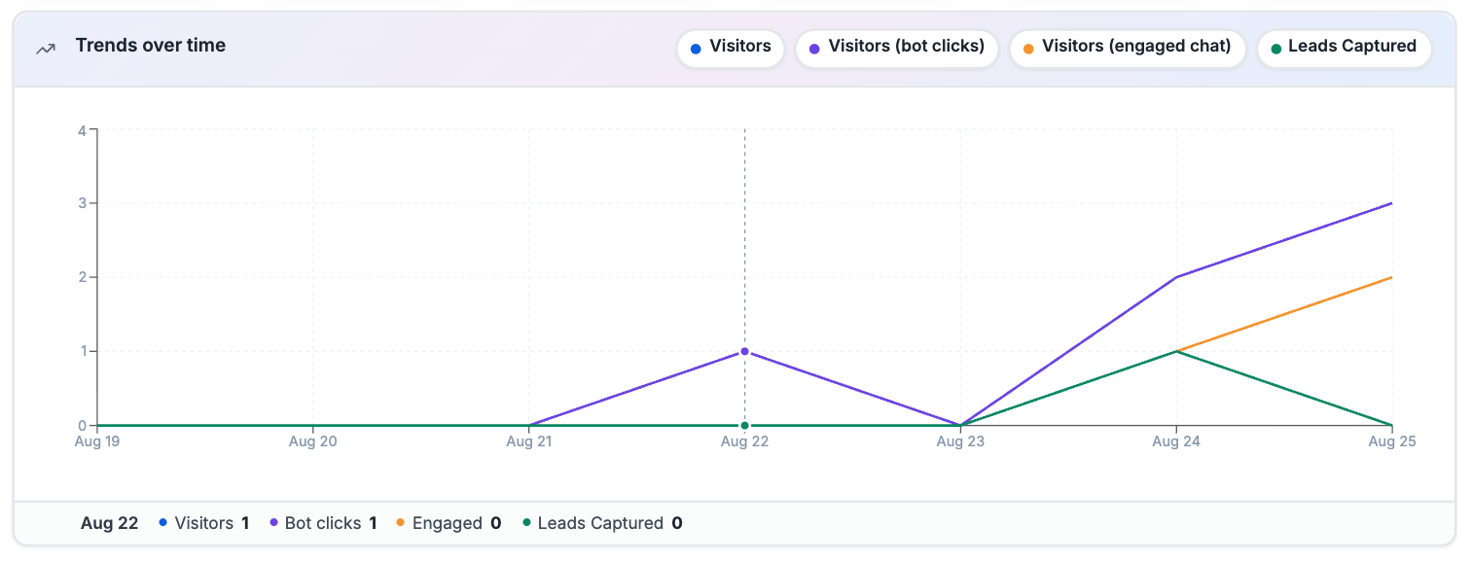Click the Leads Captured 0 footer value
Image resolution: width=1472 pixels, height=563 pixels.
pyautogui.click(x=602, y=523)
